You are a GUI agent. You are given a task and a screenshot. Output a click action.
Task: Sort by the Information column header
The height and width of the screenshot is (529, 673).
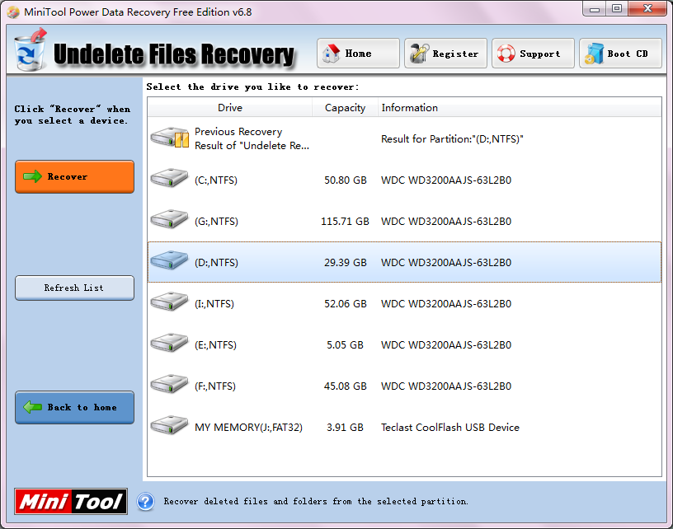(520, 108)
